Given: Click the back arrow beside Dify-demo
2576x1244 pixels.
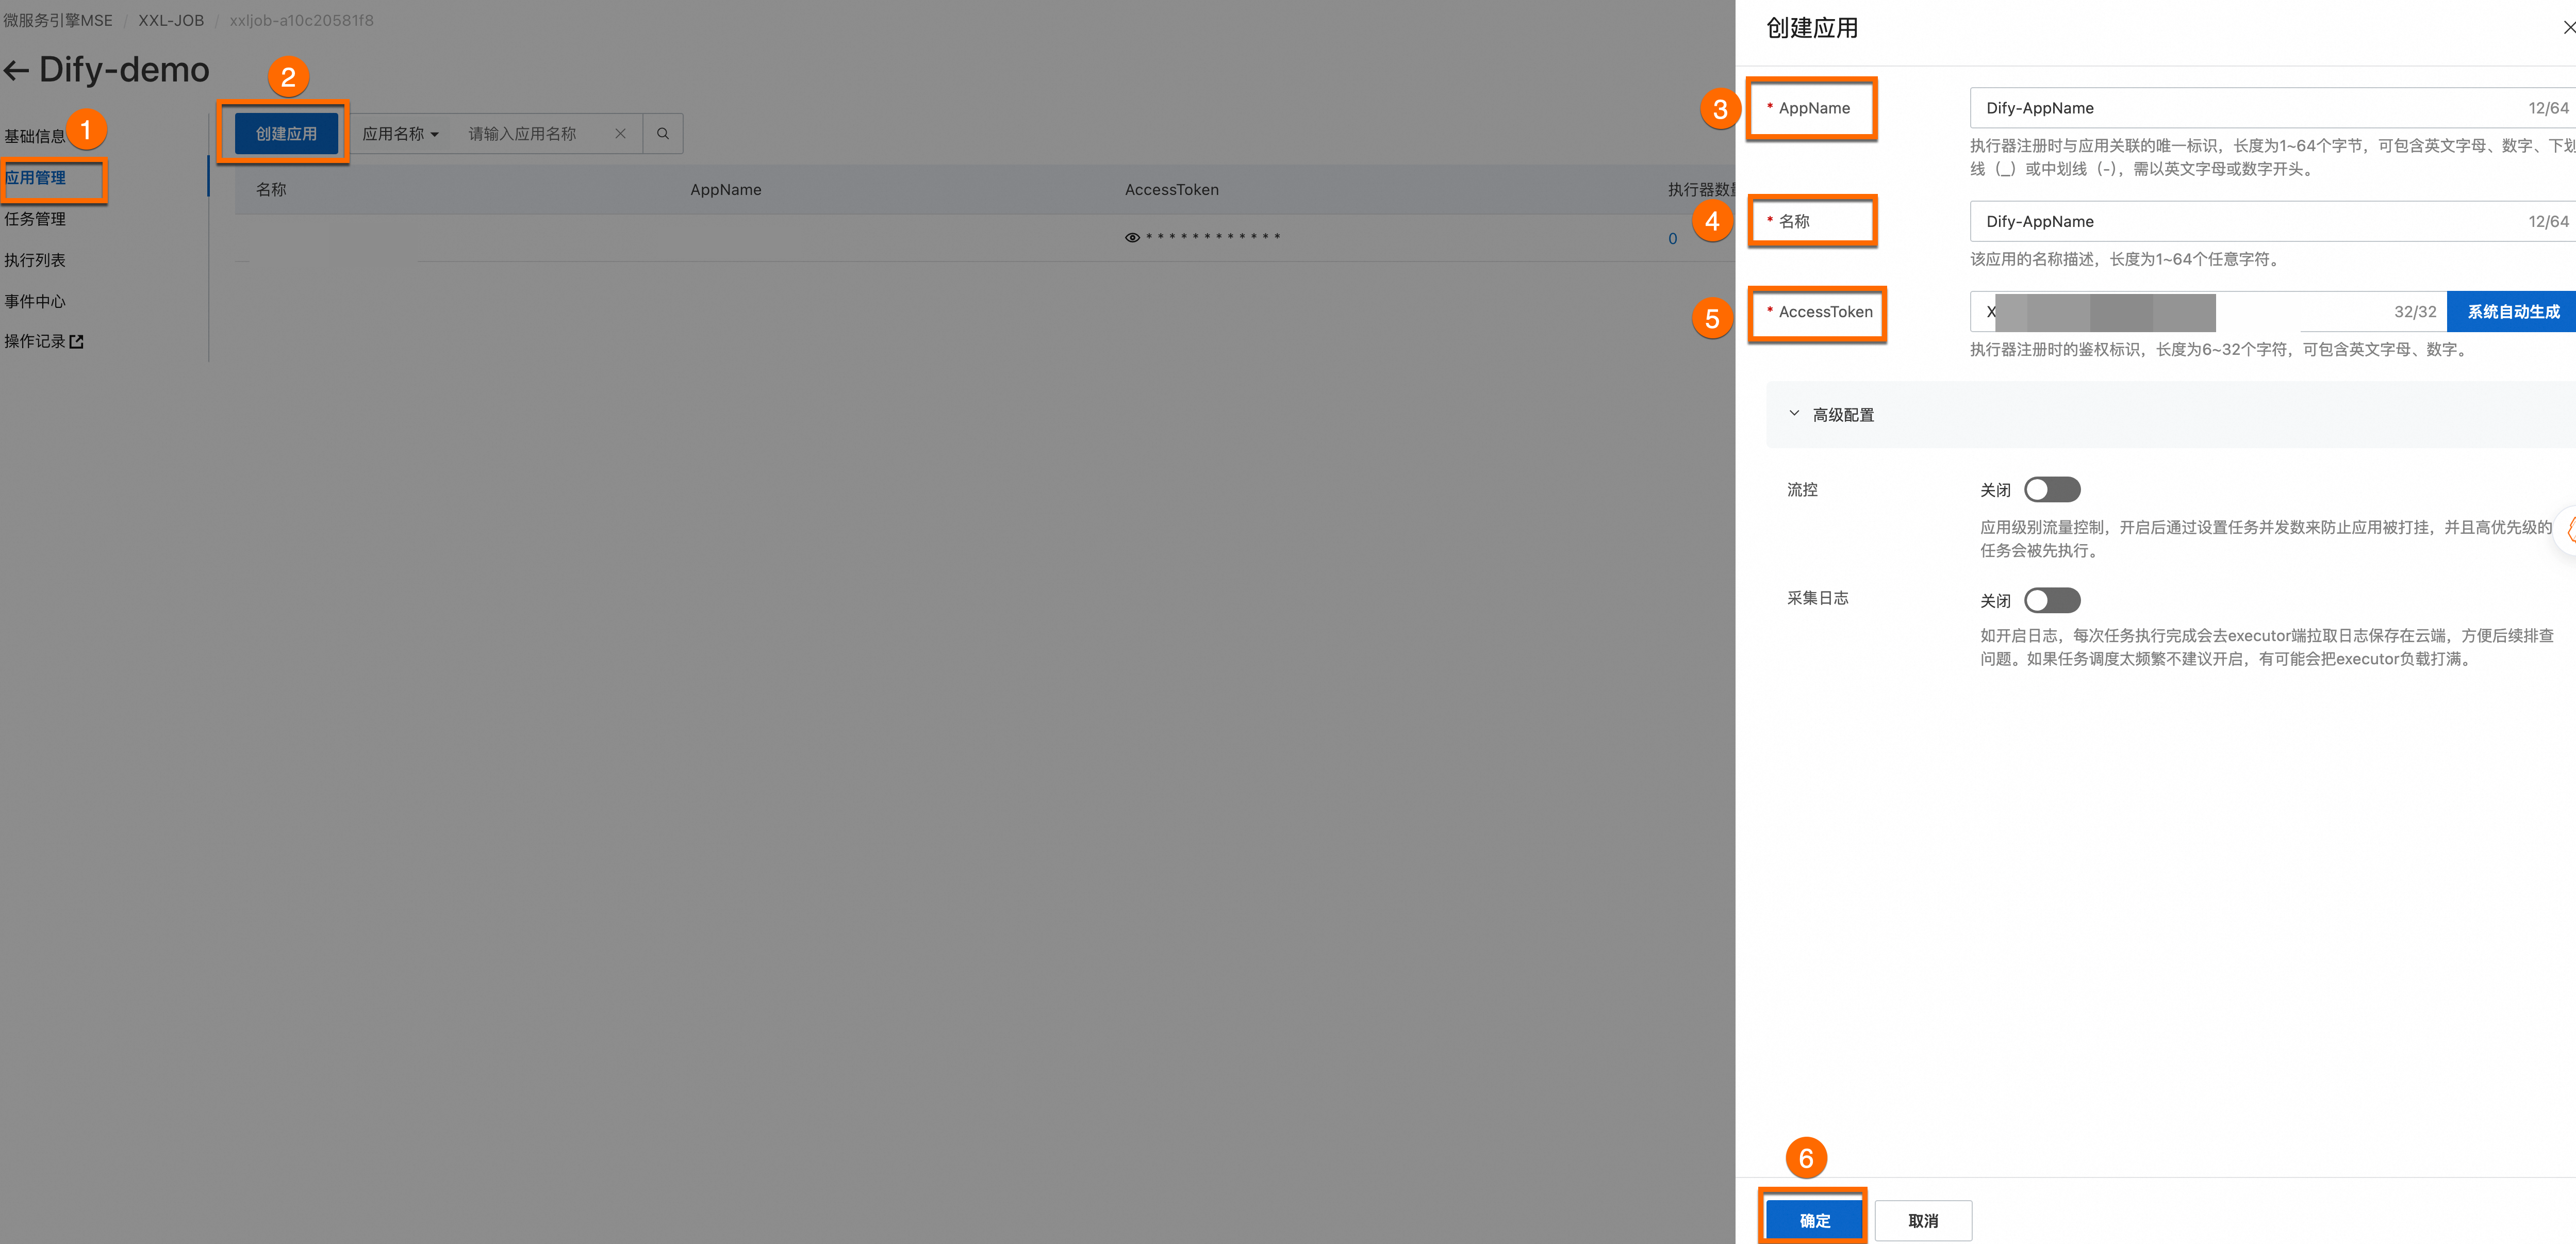Looking at the screenshot, I should [x=16, y=70].
